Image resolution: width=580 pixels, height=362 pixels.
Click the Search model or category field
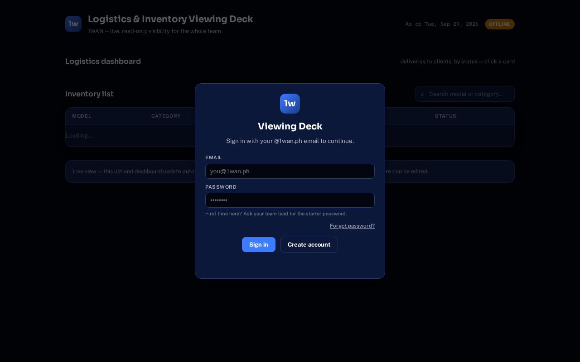click(x=465, y=94)
